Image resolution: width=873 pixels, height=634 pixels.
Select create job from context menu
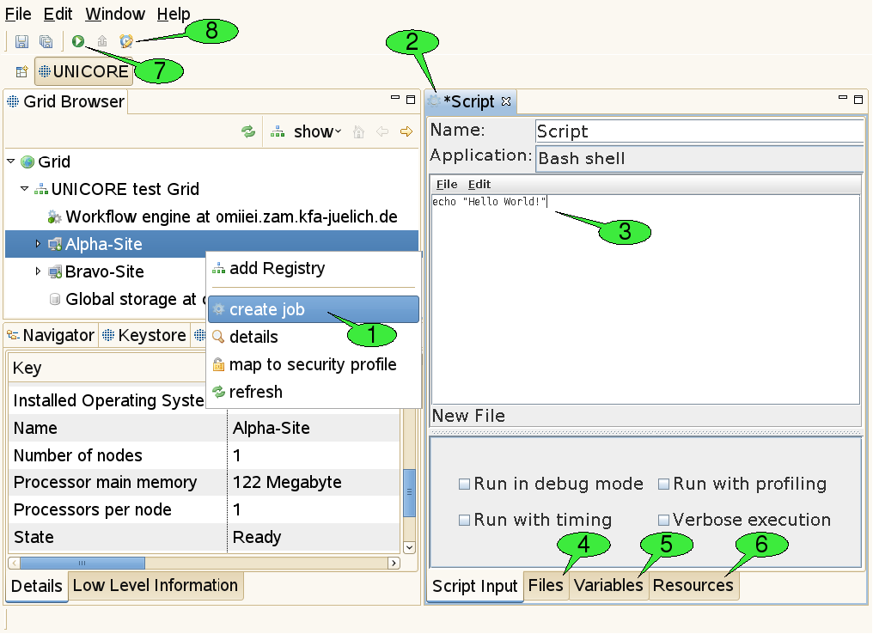pyautogui.click(x=266, y=309)
